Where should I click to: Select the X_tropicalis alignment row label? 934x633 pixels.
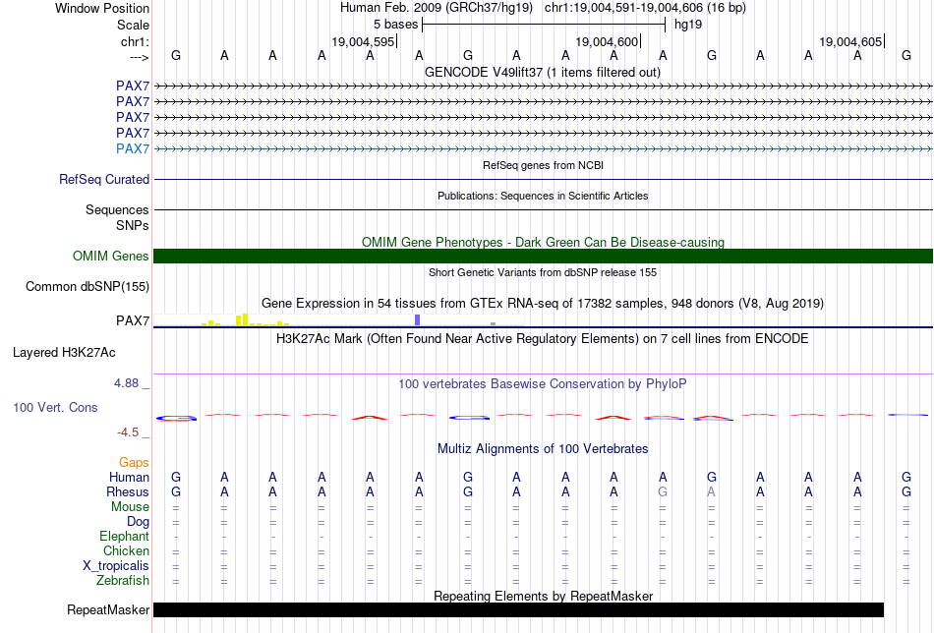(116, 566)
